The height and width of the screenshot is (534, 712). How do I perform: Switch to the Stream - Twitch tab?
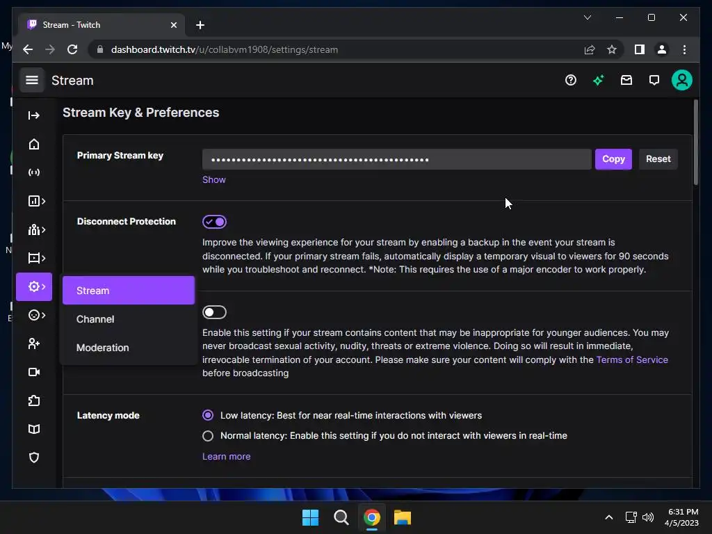102,24
